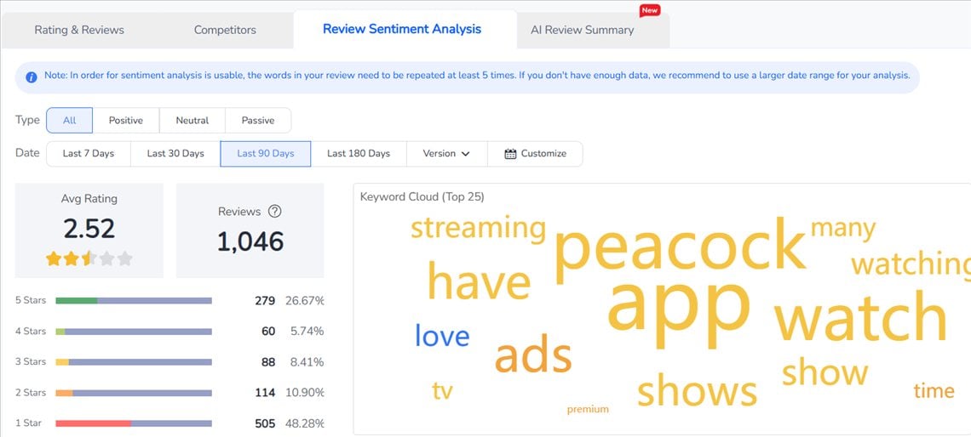Viewport: 971px width, 437px height.
Task: Click the Keyword Cloud (Top 25) heading
Action: tap(422, 197)
